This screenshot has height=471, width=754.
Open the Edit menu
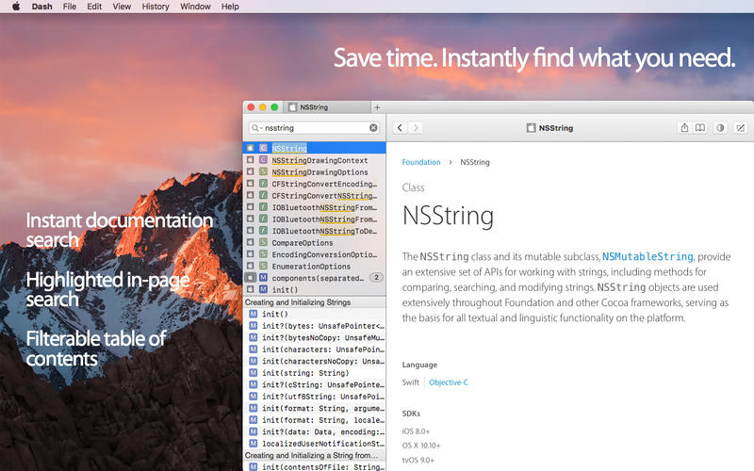tap(94, 7)
